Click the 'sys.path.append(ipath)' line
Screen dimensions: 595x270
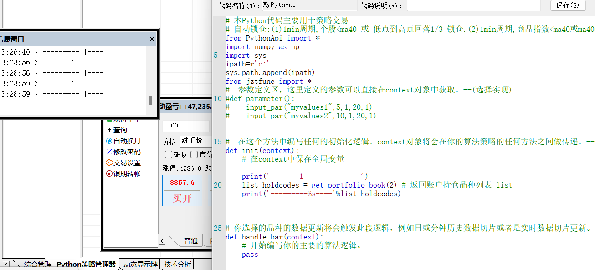270,73
